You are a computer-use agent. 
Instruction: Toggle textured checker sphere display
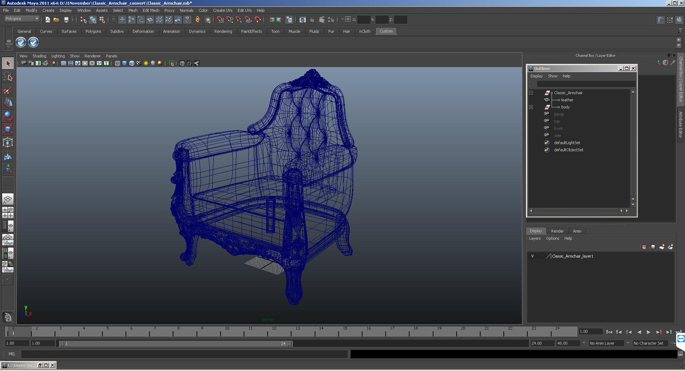[139, 63]
